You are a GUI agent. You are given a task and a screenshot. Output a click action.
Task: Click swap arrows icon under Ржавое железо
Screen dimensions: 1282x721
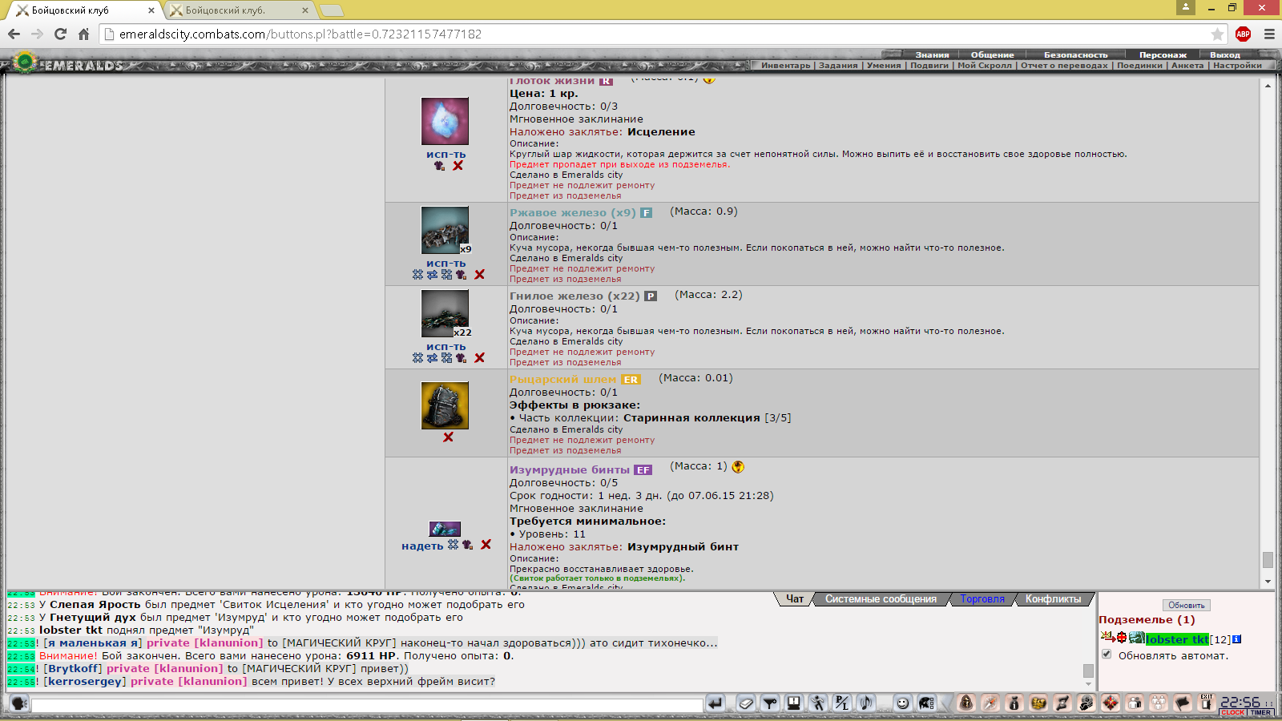coord(432,275)
